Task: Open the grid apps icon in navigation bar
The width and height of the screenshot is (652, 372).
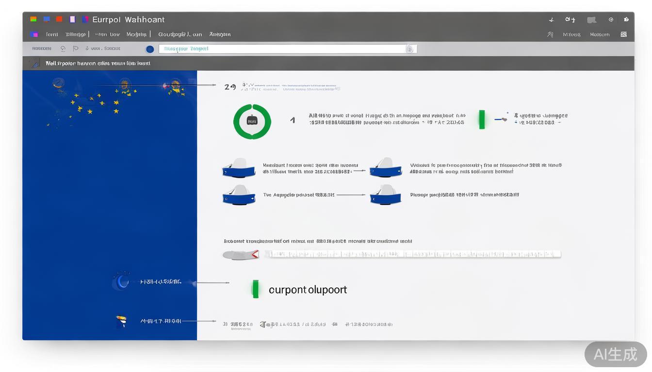Action: point(623,34)
